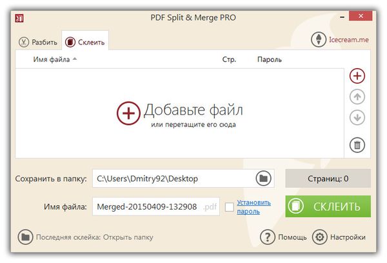The height and width of the screenshot is (263, 387).
Task: Open folder browser next to save path
Action: (263, 178)
